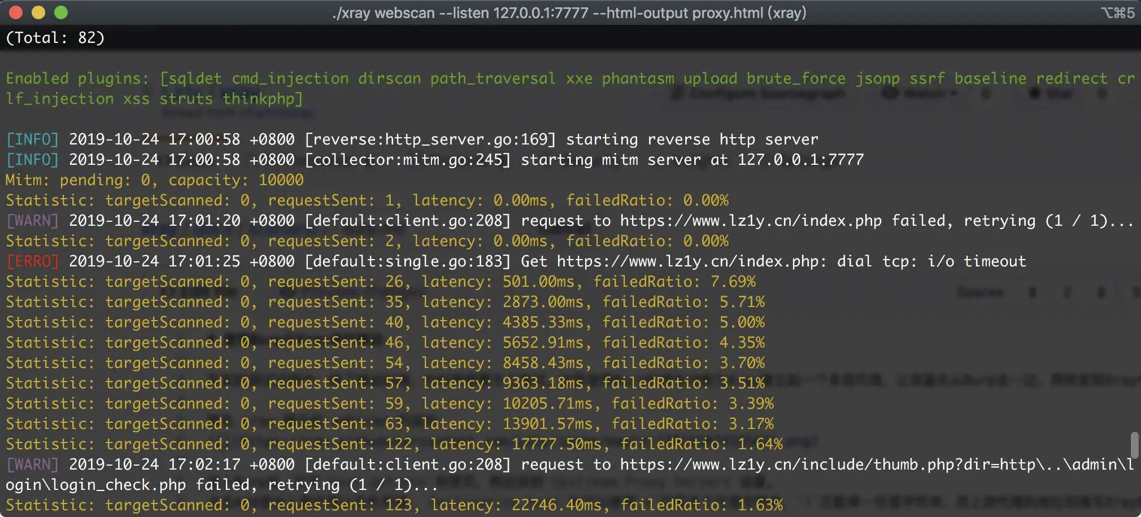Click the window title './xray webscan' text
The image size is (1141, 517).
(384, 12)
